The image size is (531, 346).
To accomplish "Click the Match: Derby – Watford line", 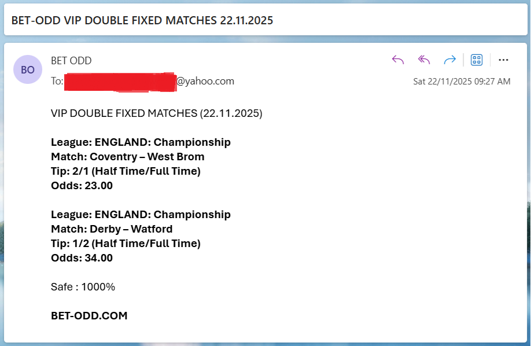I will [x=112, y=229].
